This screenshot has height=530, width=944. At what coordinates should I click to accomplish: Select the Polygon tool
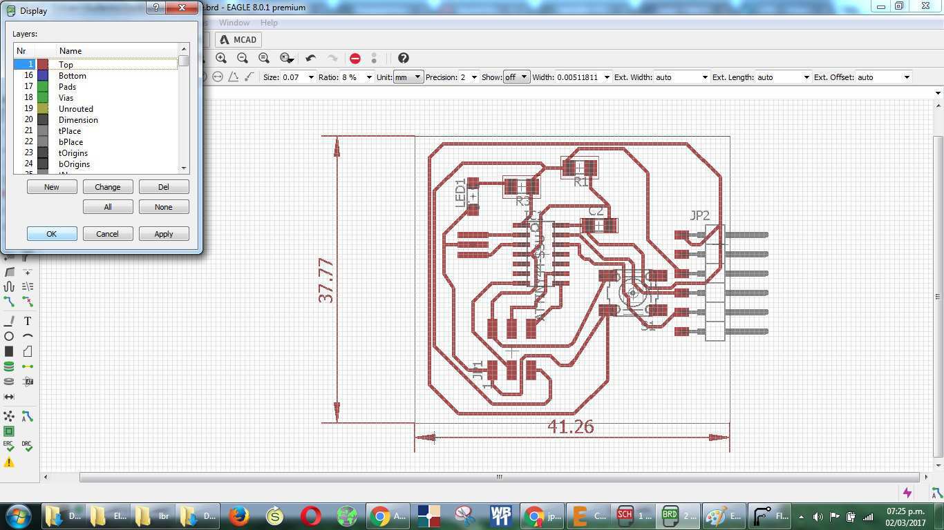(x=28, y=351)
